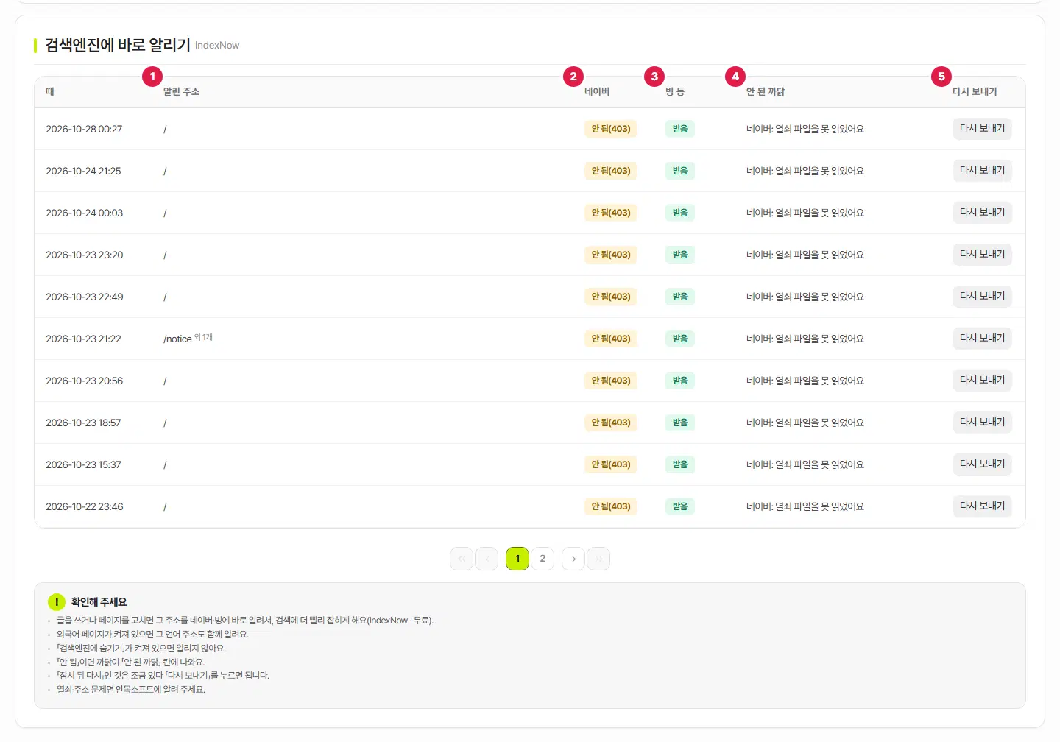This screenshot has height=742, width=1060.
Task: Open page 2 of the list
Action: [x=543, y=559]
